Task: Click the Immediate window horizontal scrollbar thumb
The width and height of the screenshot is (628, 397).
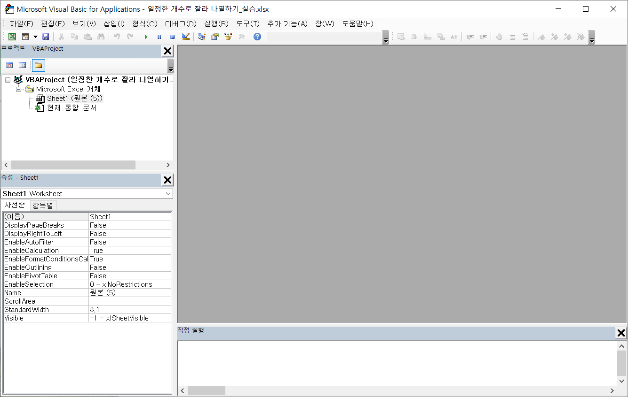Action: (207, 390)
